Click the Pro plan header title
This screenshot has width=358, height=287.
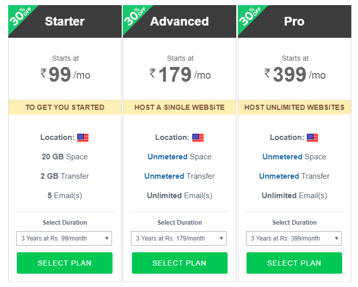tap(294, 21)
